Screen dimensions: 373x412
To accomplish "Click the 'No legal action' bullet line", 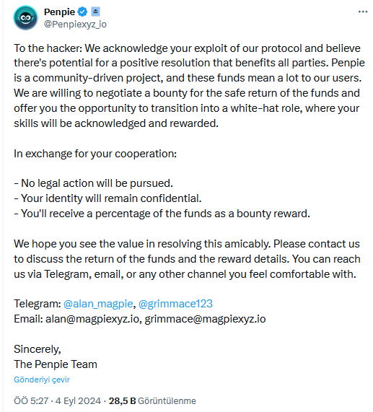I will (x=94, y=183).
